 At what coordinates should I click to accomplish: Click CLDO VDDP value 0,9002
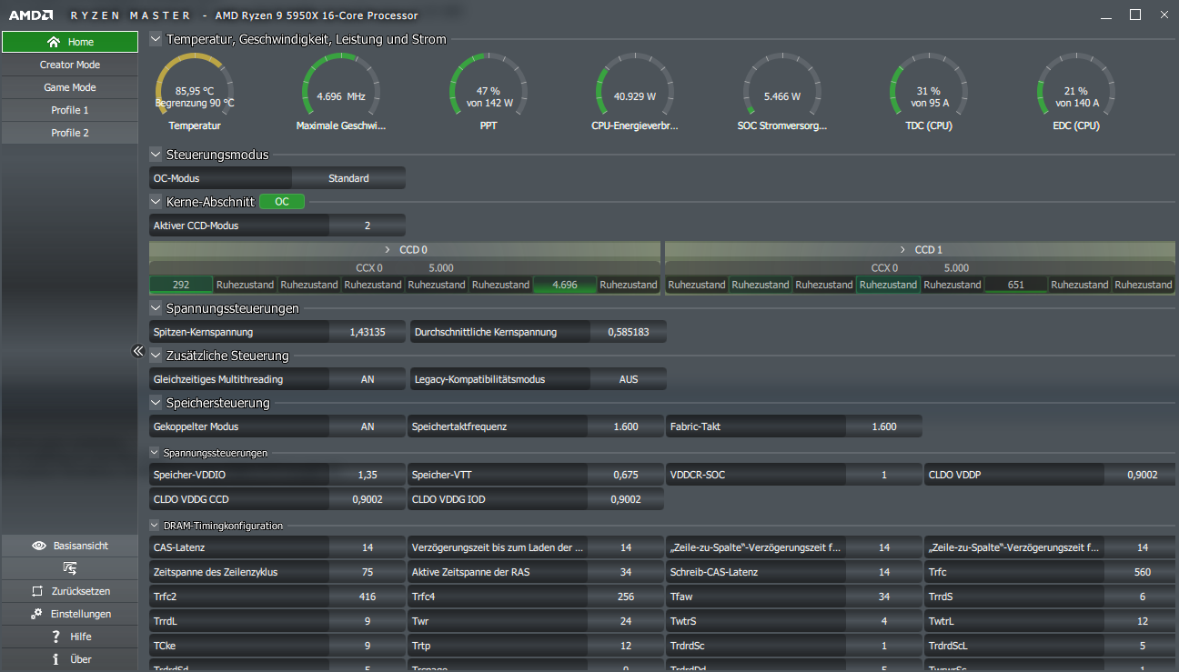pos(1142,475)
